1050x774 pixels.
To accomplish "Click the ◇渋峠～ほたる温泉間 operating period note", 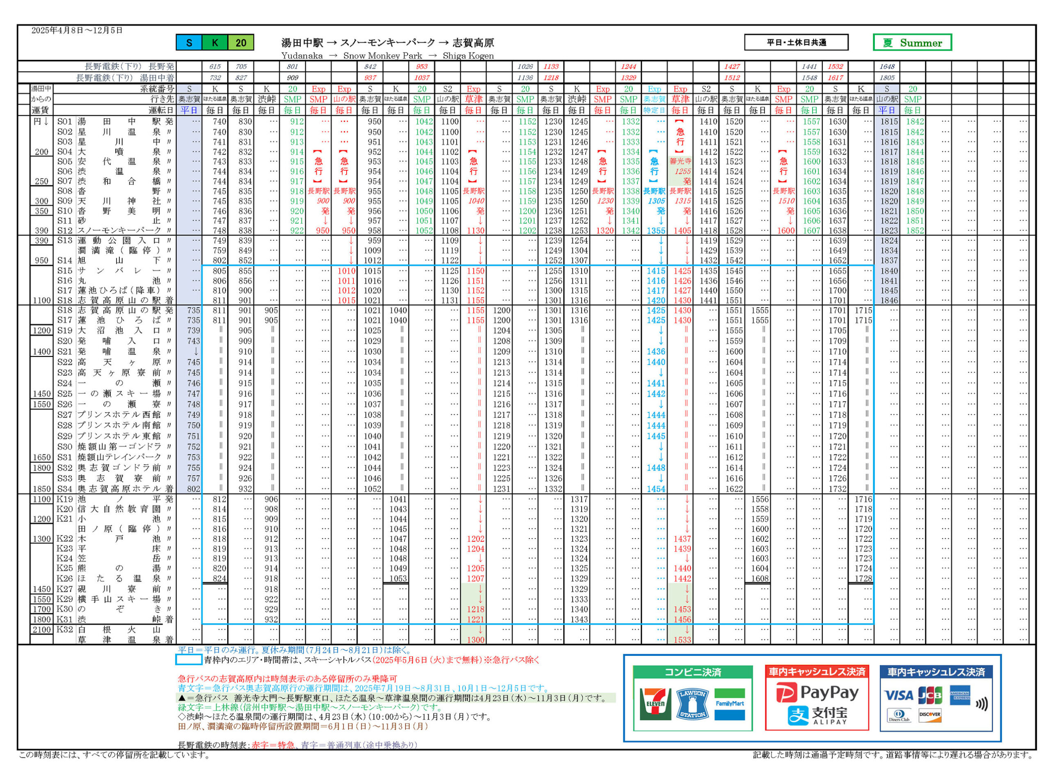I will pyautogui.click(x=335, y=717).
